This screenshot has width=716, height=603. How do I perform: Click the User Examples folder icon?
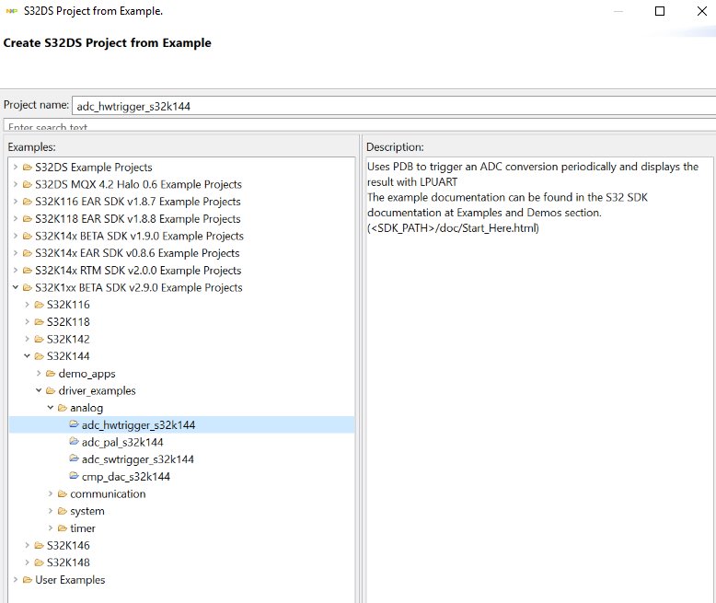coord(28,580)
